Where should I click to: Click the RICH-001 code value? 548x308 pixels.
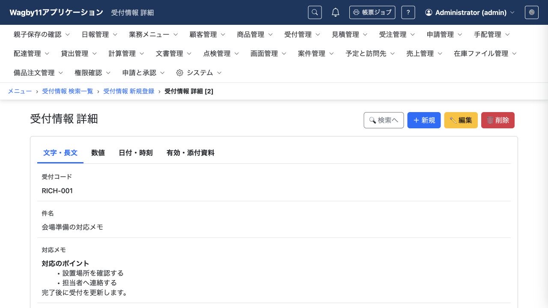click(57, 191)
